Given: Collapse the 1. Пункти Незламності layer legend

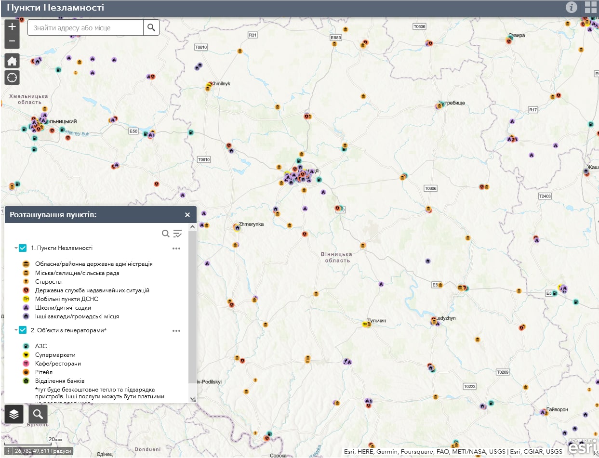Looking at the screenshot, I should [16, 248].
